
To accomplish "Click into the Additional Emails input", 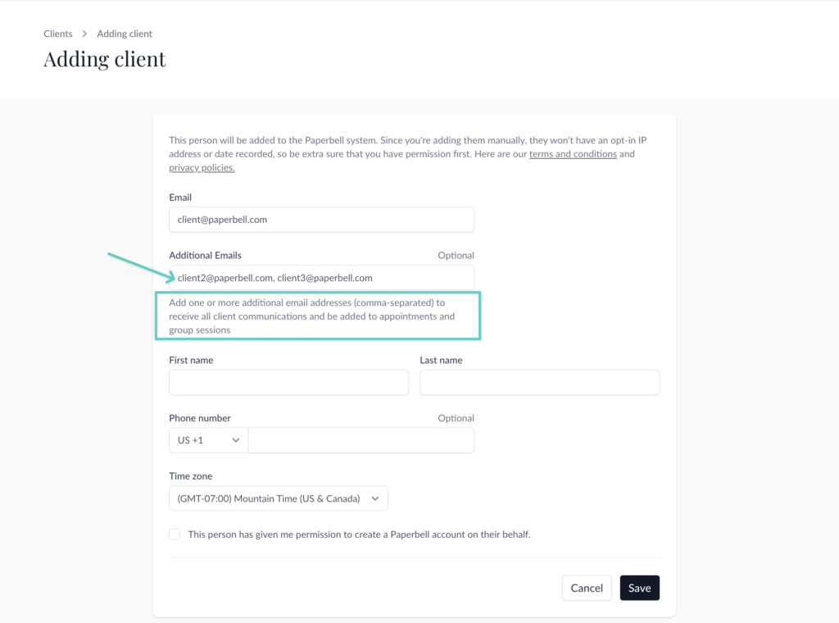I will pos(321,278).
